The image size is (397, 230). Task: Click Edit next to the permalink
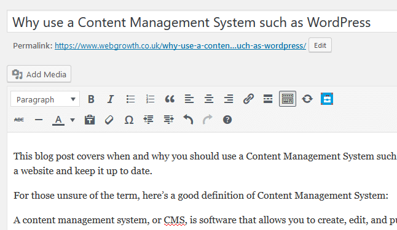pos(320,45)
